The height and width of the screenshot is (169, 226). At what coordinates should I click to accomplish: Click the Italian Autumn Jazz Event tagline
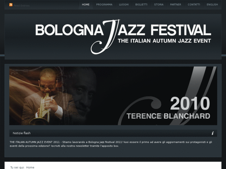164,41
